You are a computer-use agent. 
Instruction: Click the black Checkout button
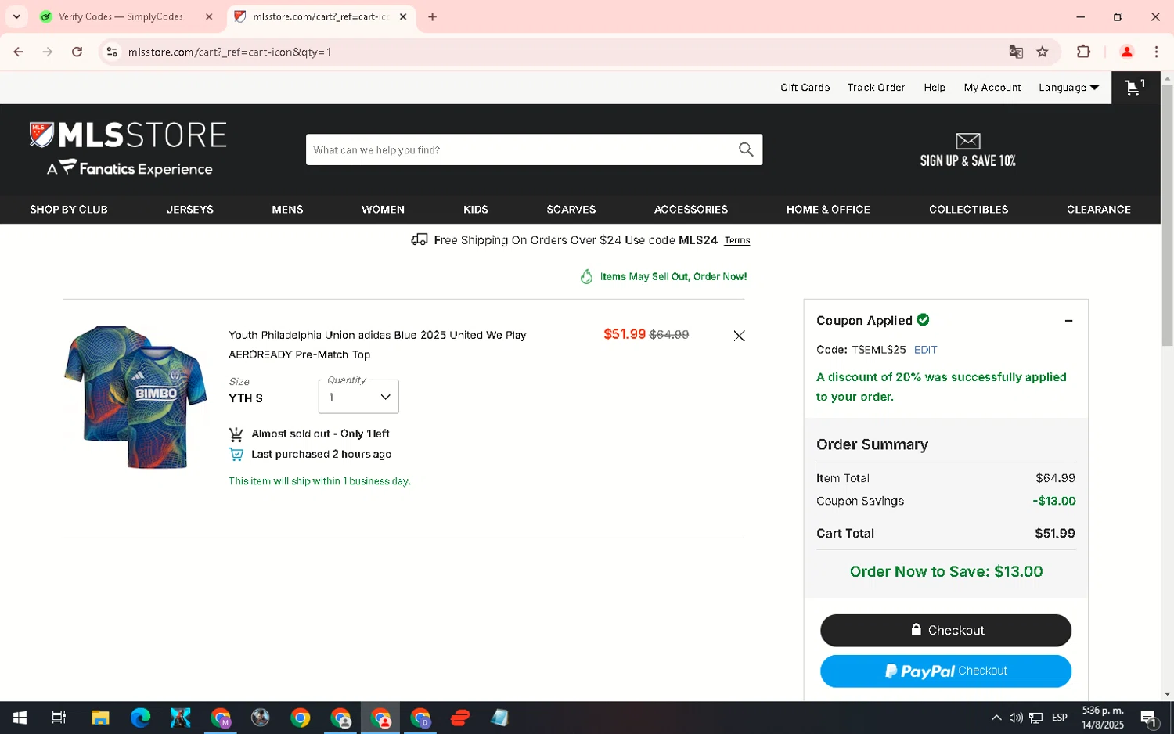tap(945, 630)
